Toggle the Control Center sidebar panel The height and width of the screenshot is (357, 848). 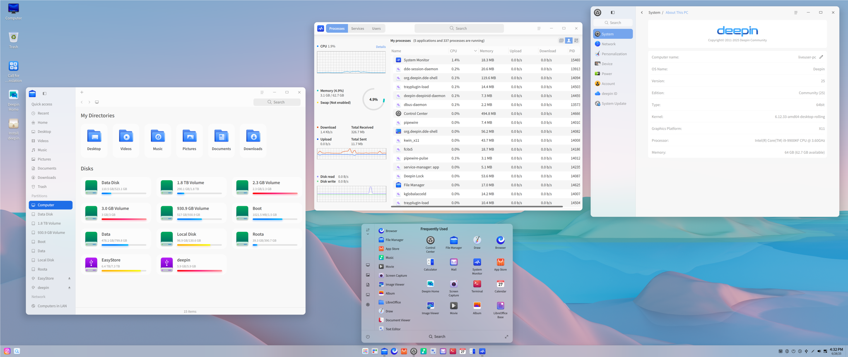pos(612,12)
